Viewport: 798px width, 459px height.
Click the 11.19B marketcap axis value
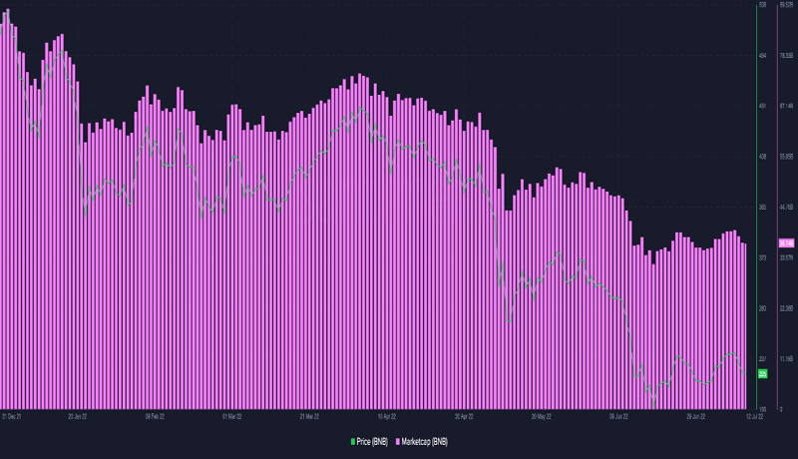coord(786,359)
